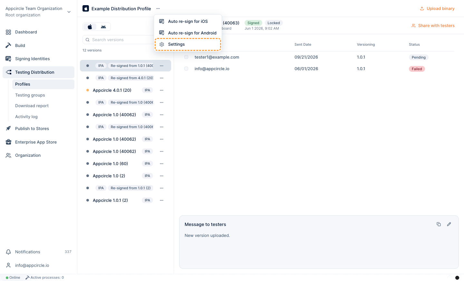Viewport: 464px width, 281px height.
Task: Sort by the Sent Date column header
Action: [303, 45]
